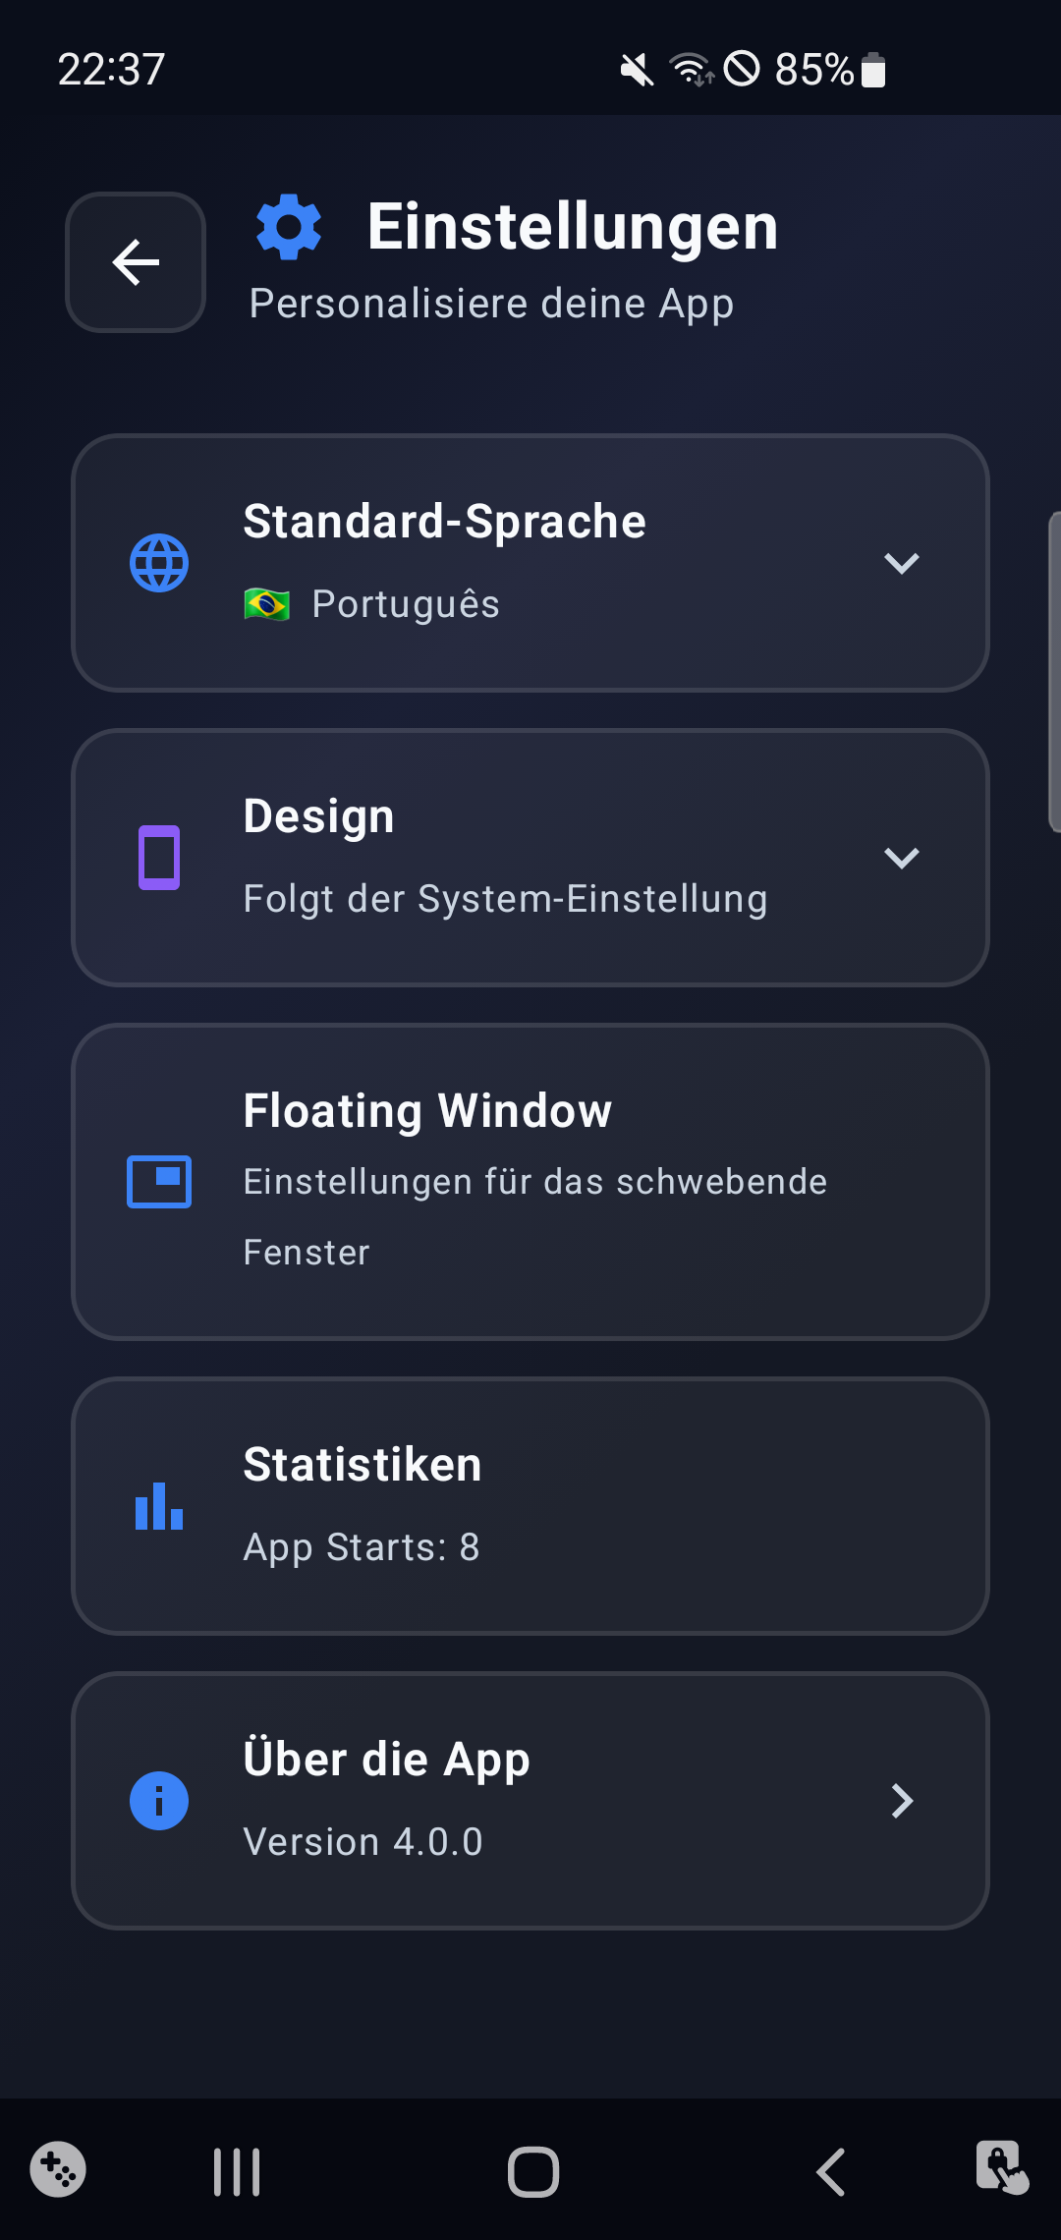Tap the Floating Window picture-in-picture icon
This screenshot has width=1061, height=2240.
click(159, 1181)
